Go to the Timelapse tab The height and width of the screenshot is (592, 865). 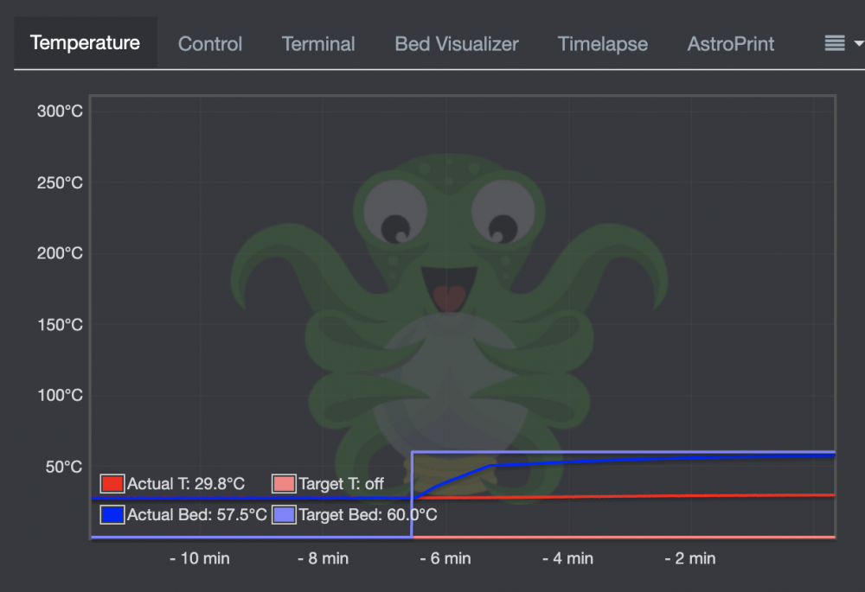pos(602,44)
